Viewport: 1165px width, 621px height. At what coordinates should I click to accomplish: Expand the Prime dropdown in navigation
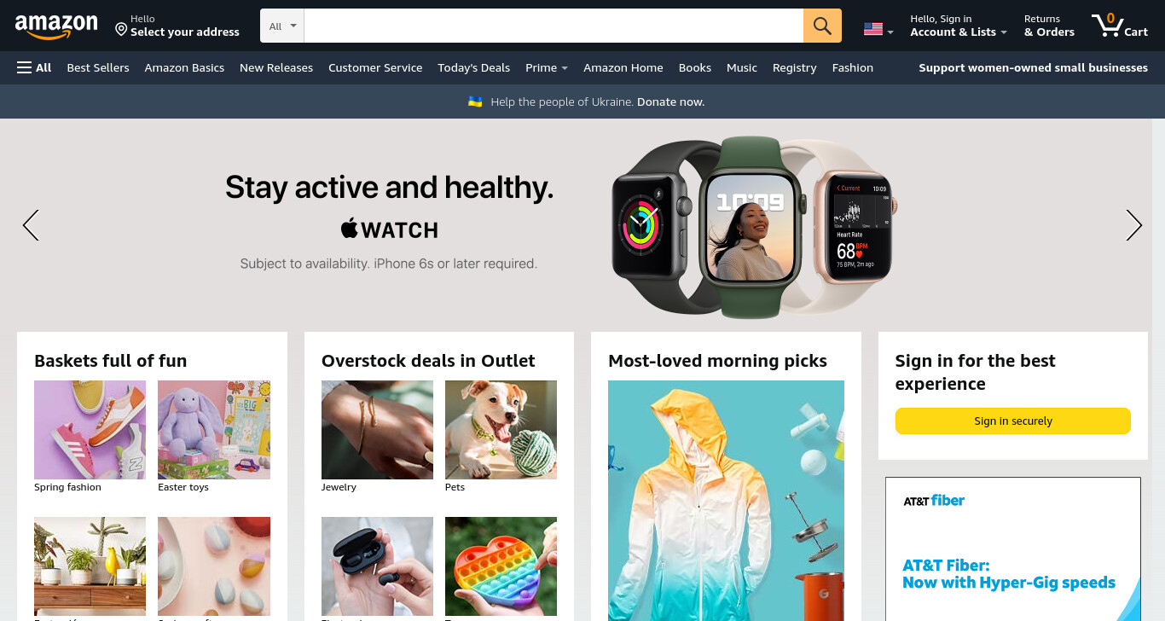point(547,67)
